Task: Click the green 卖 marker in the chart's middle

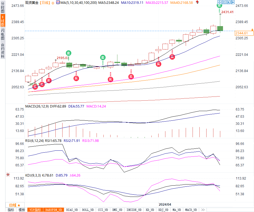Action: point(103,57)
